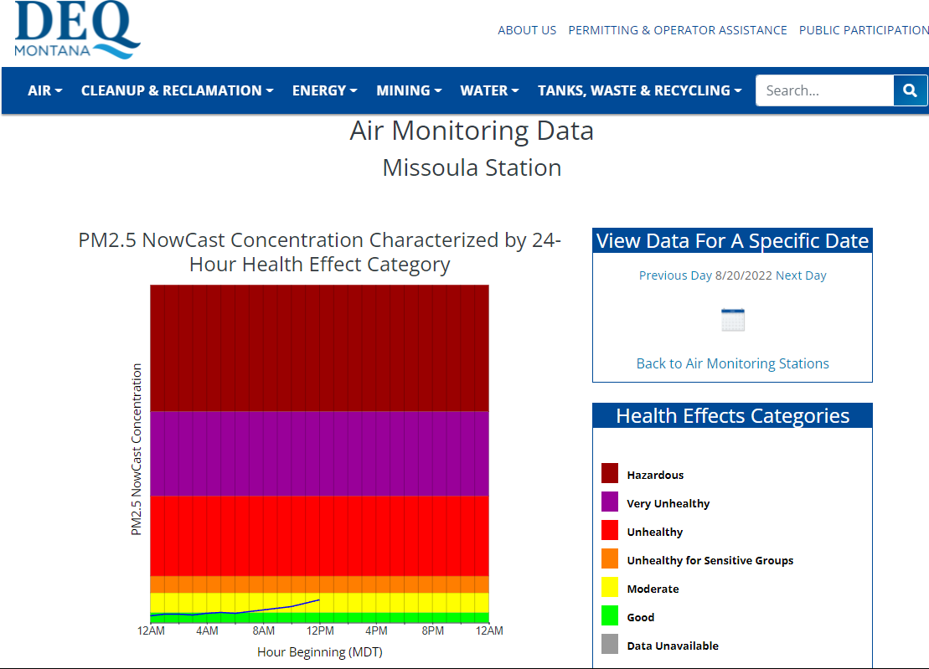The width and height of the screenshot is (929, 669).
Task: Click the Hazardous dark red legend swatch
Action: [608, 474]
